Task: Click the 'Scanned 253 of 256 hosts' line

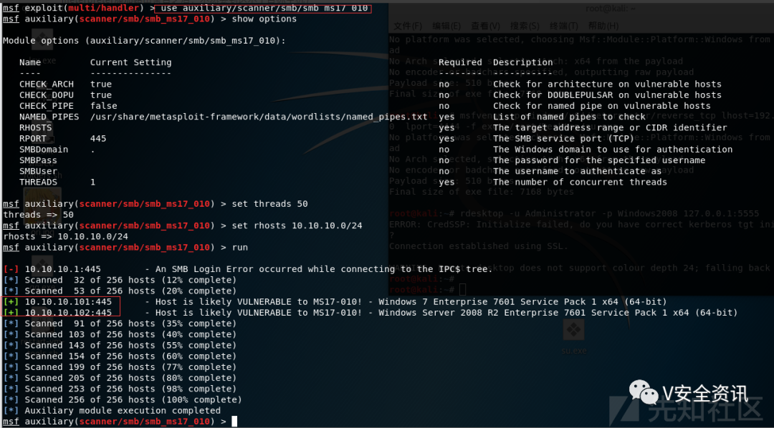Action: coord(120,388)
